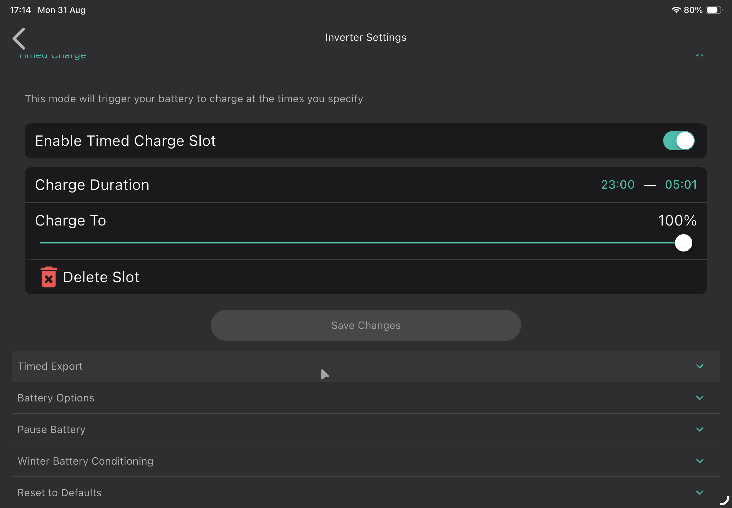
Task: Edit the 05:01 charge end time
Action: 681,185
